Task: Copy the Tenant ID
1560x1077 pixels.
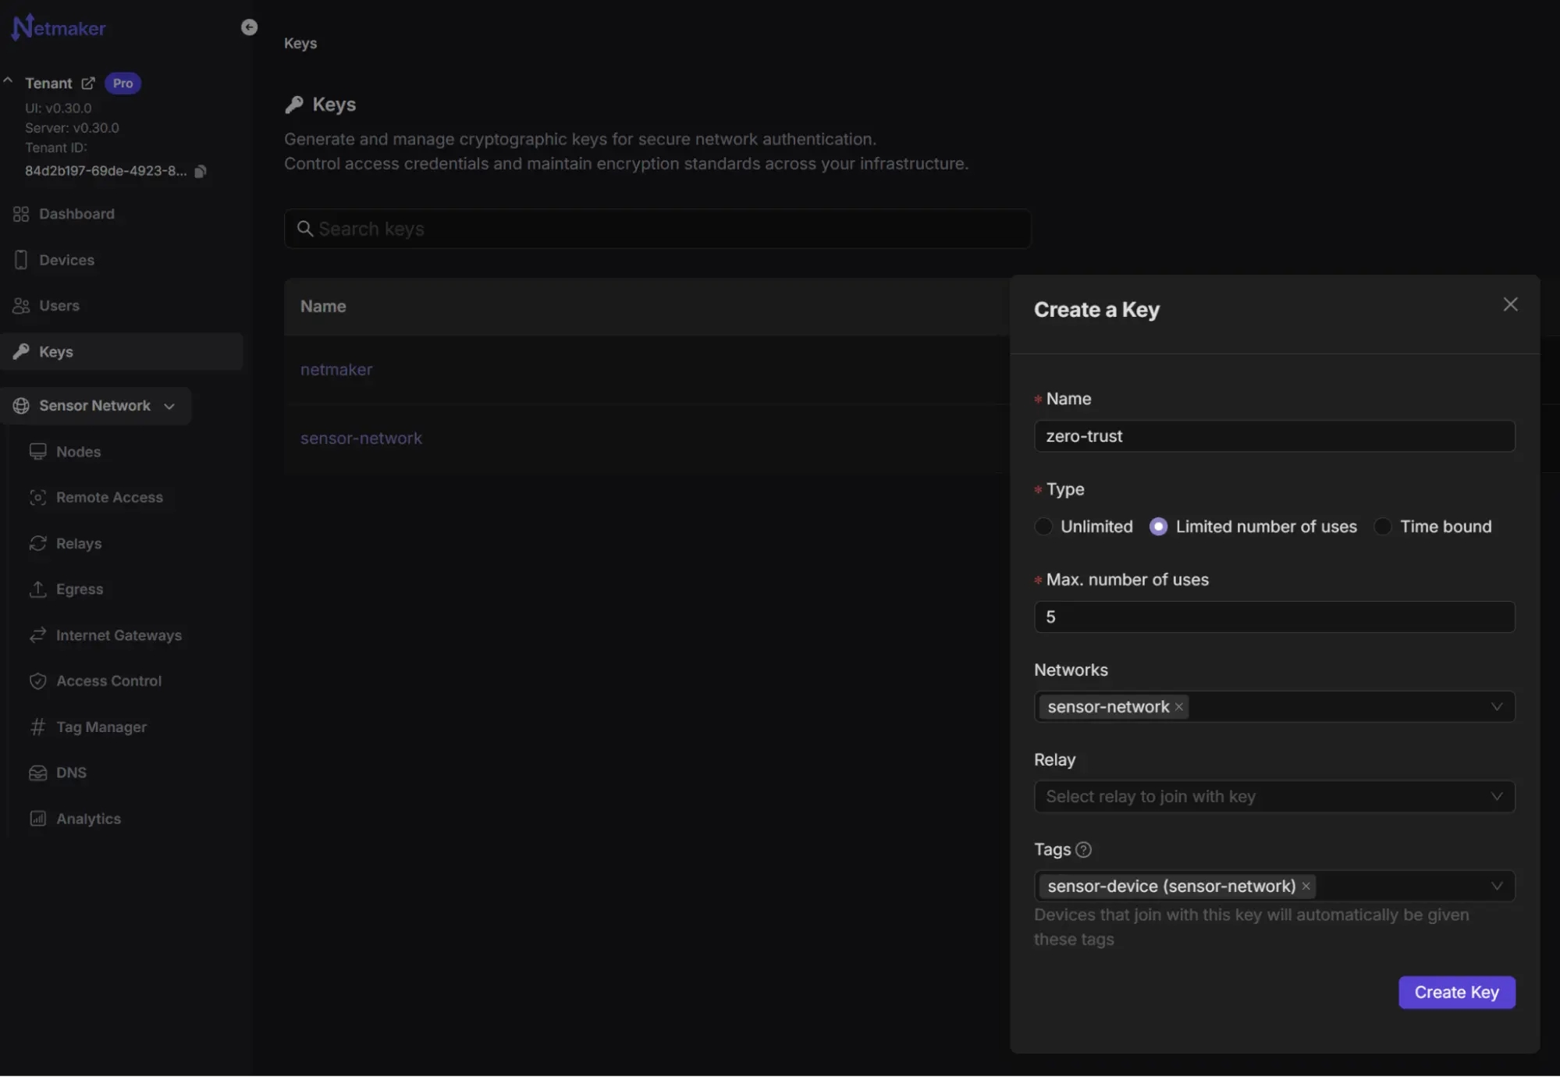Action: (201, 171)
